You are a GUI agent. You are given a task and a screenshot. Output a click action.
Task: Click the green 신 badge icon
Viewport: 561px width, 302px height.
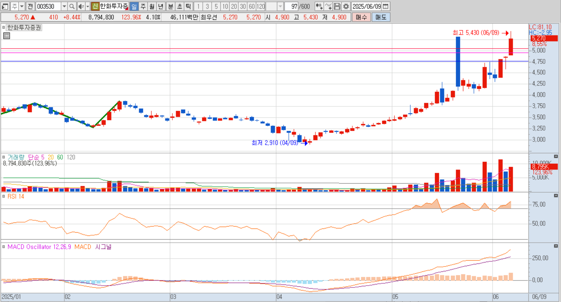pos(95,6)
